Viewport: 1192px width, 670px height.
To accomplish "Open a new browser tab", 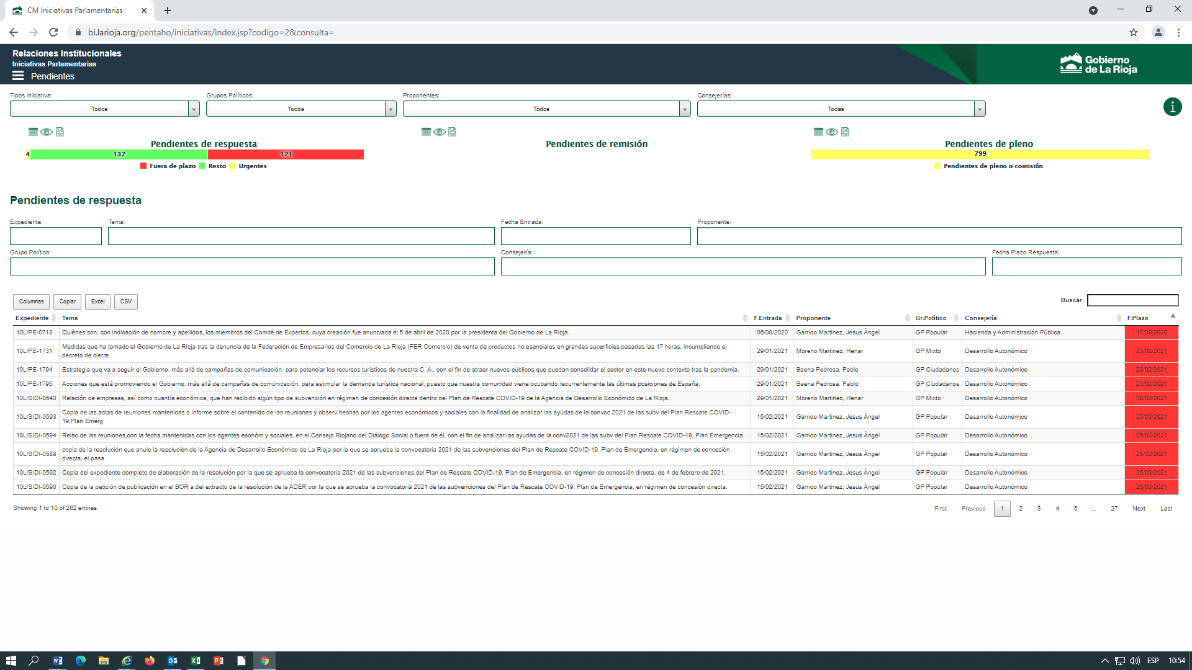I will tap(168, 11).
